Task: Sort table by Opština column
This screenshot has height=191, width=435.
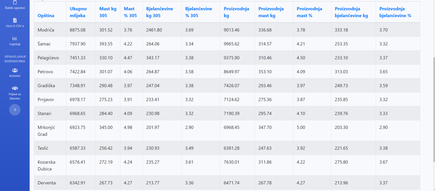Action: tap(46, 16)
